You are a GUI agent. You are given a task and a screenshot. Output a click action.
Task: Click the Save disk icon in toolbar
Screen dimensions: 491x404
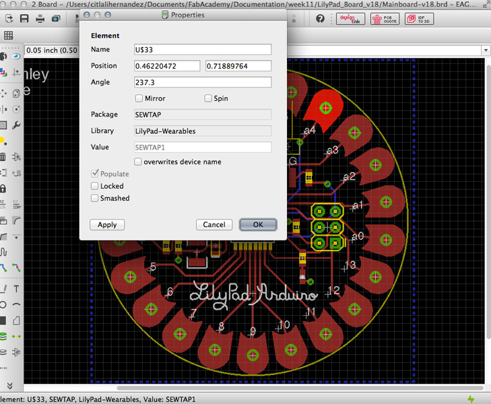(24, 18)
